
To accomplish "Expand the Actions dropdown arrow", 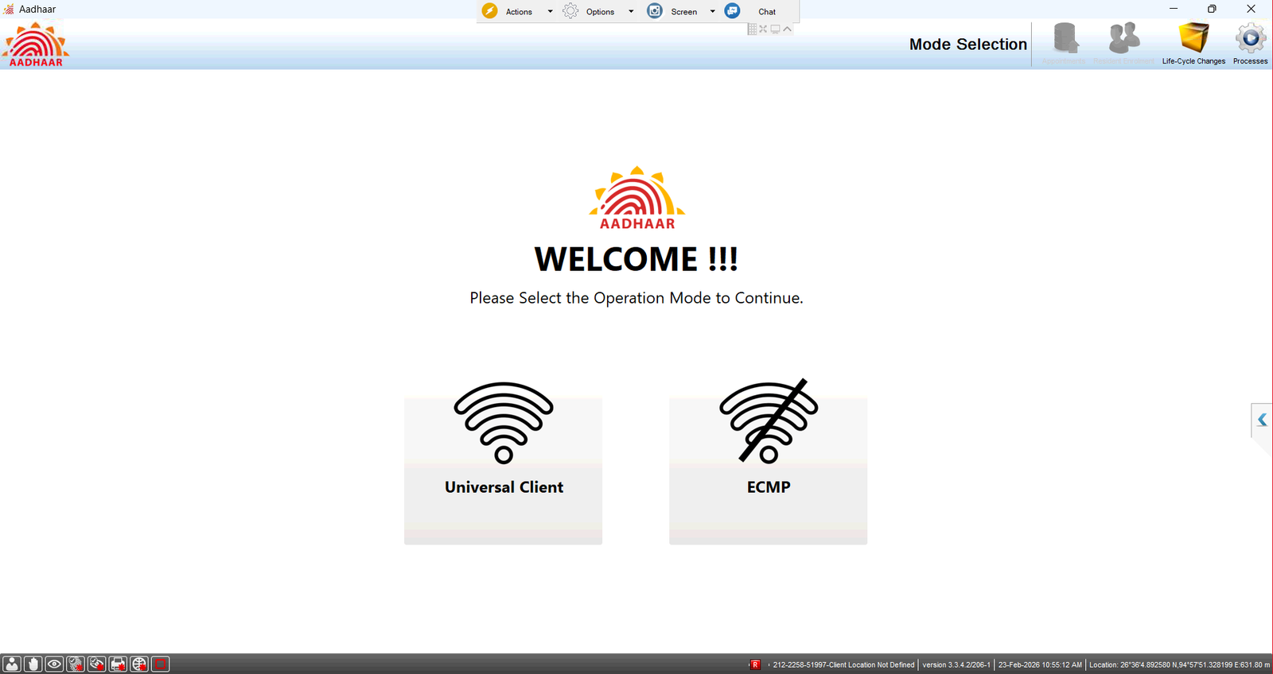I will 550,12.
